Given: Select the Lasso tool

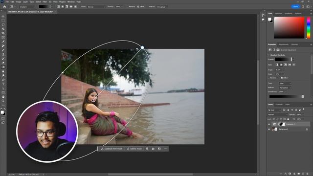Looking at the screenshot, I should pyautogui.click(x=3, y=25).
